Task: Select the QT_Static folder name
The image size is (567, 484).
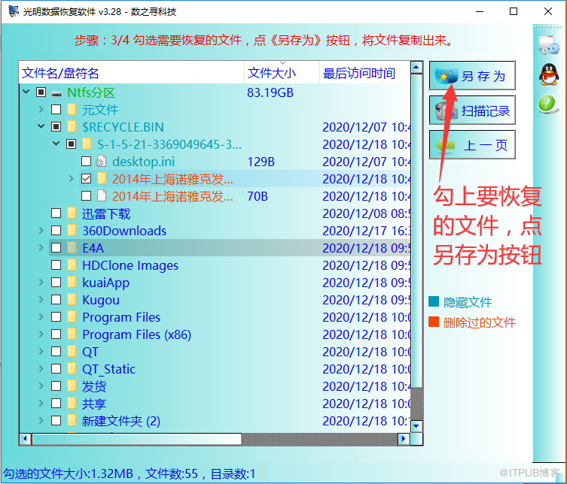Action: [108, 369]
